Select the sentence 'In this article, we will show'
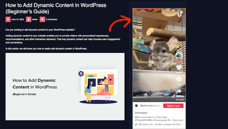Screen dimensions: 228x129 pyautogui.click(x=46, y=49)
